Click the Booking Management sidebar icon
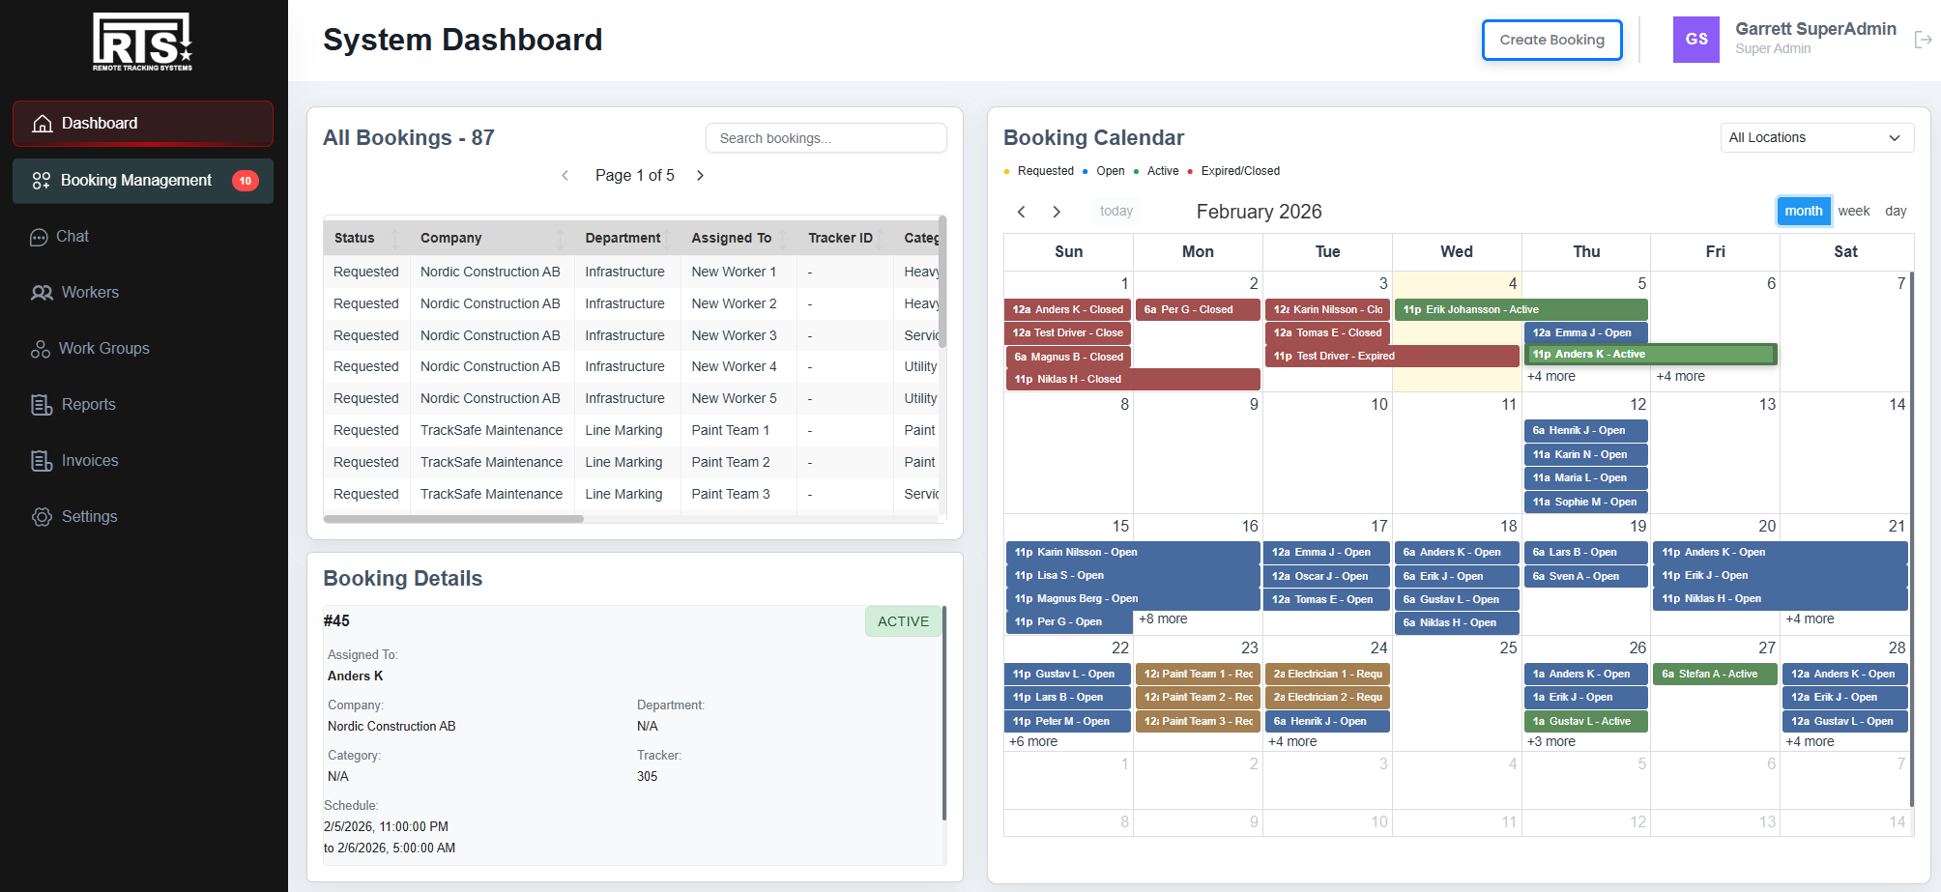Screen dimensions: 1941x892 pyautogui.click(x=41, y=181)
